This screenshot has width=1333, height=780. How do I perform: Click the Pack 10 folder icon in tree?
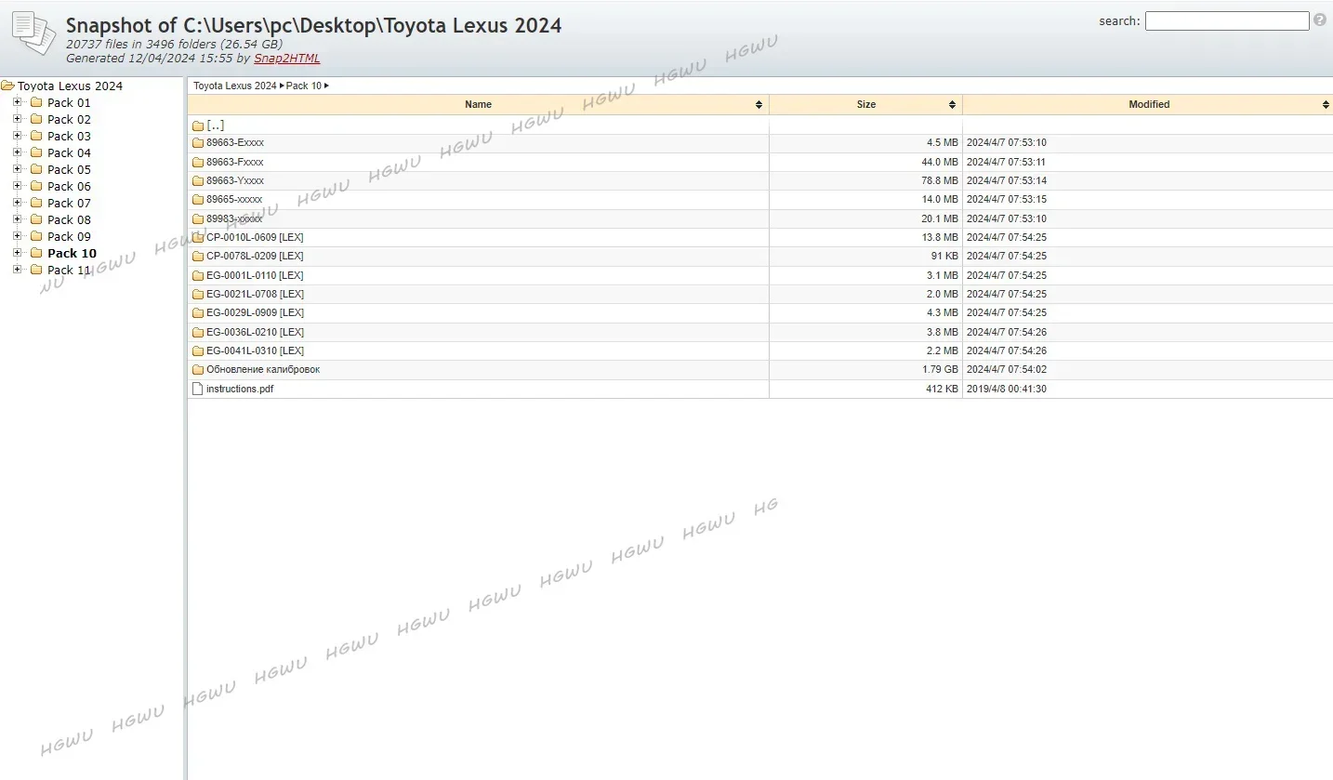[x=36, y=253]
